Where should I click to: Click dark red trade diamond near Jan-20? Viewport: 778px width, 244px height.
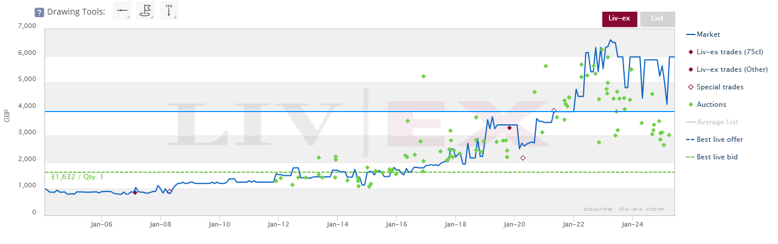510,128
